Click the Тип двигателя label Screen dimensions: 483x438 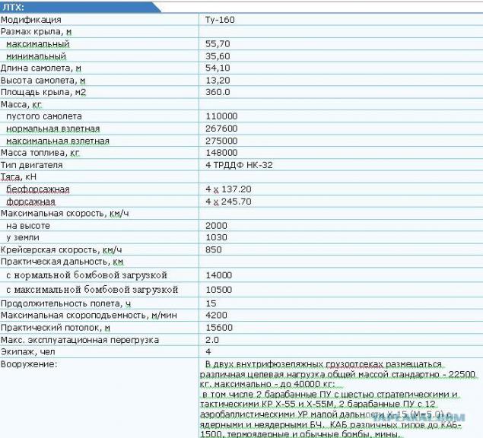(31, 165)
